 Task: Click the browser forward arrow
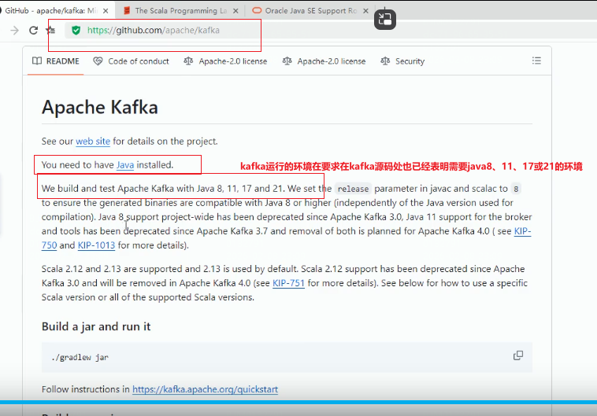pyautogui.click(x=14, y=31)
